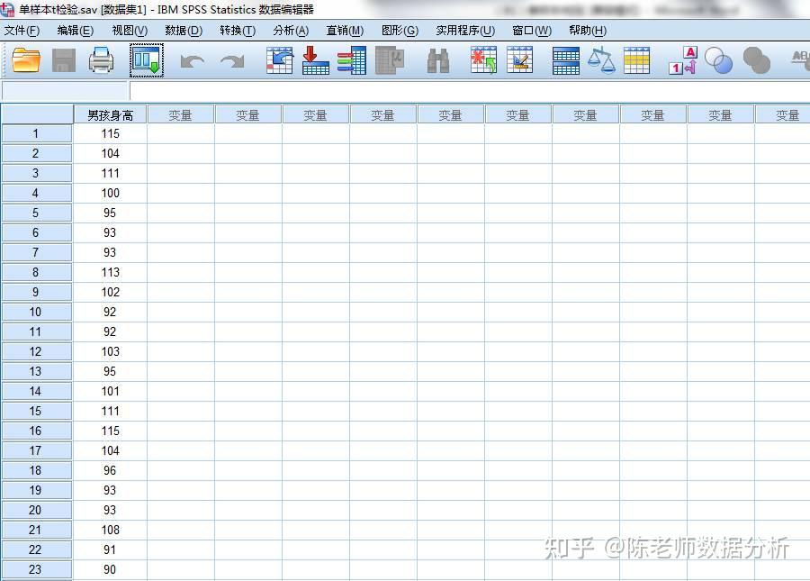Click the Split File icon

565,59
